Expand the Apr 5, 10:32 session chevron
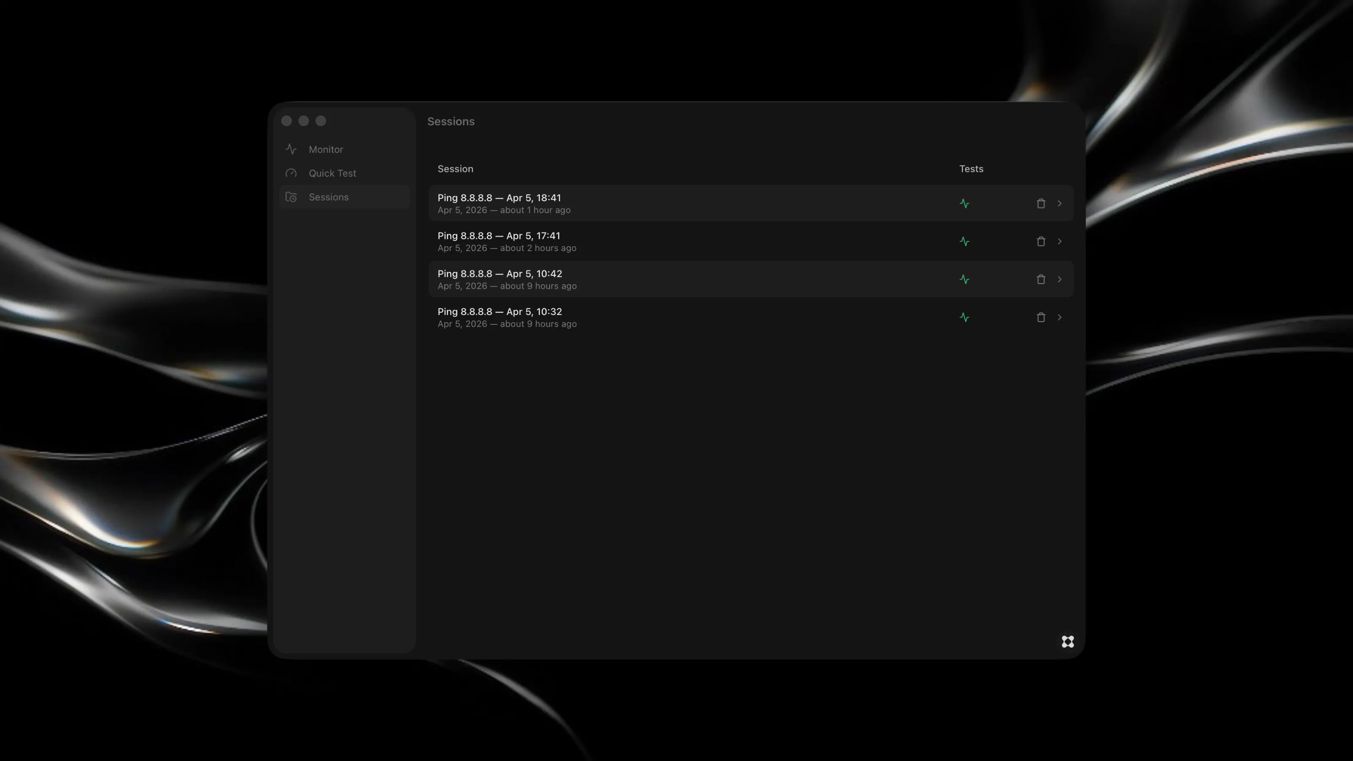Viewport: 1353px width, 761px height. (1060, 317)
